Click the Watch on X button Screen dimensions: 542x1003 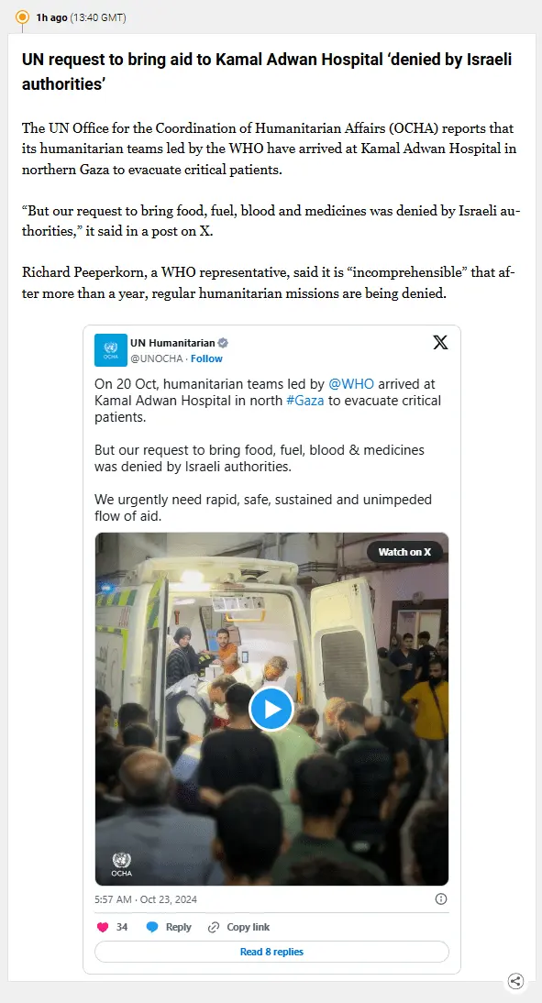(404, 552)
